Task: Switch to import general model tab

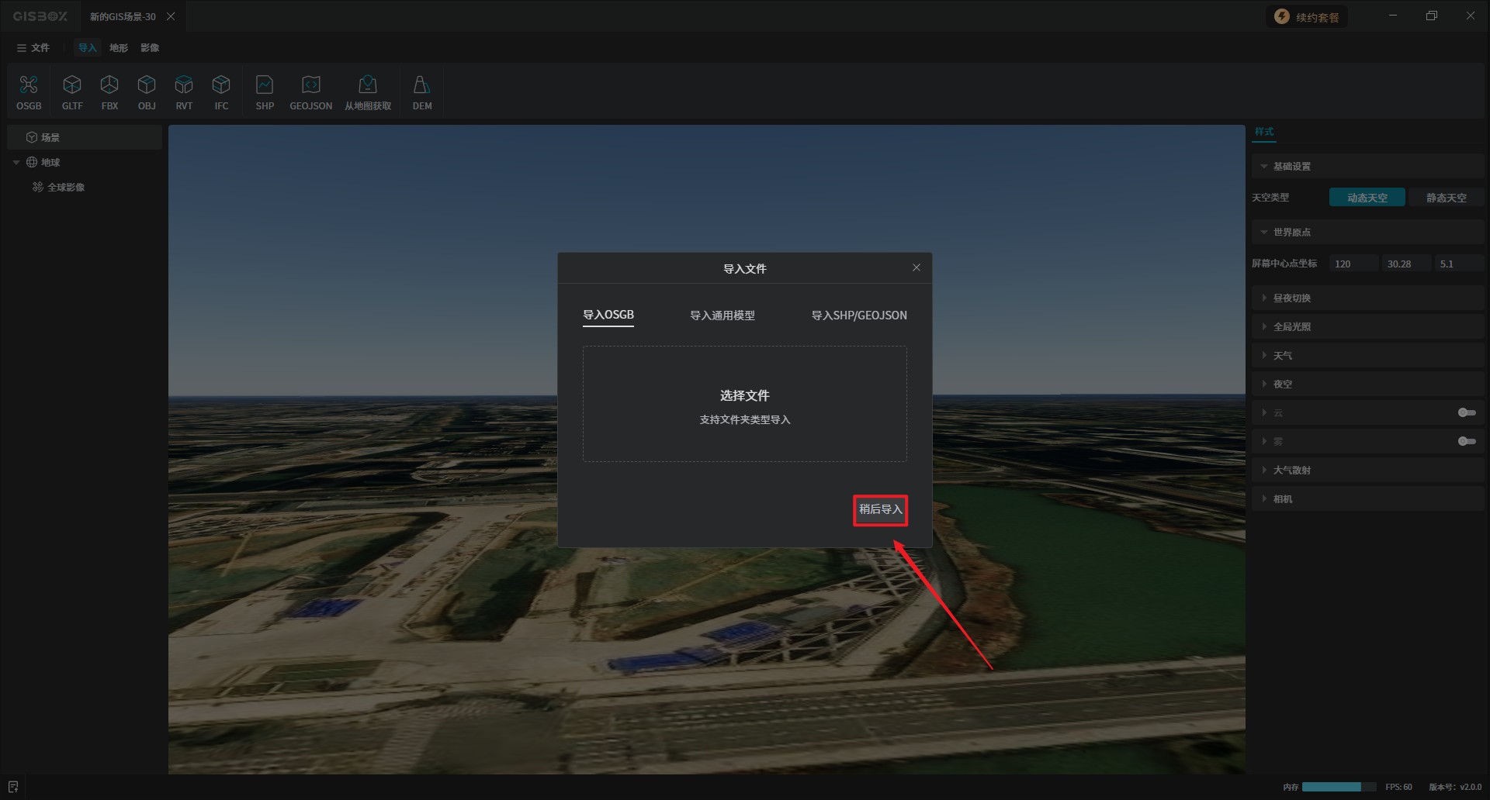Action: pos(722,316)
